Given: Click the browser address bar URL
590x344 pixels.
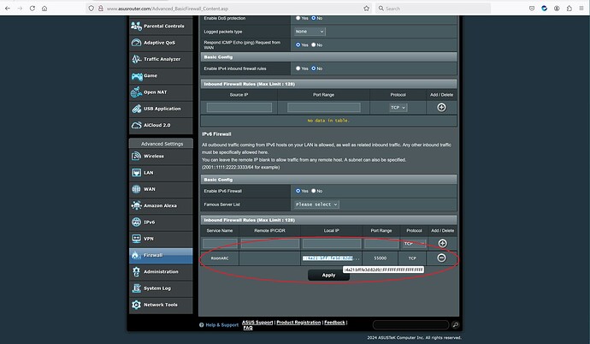Looking at the screenshot, I should 168,9.
